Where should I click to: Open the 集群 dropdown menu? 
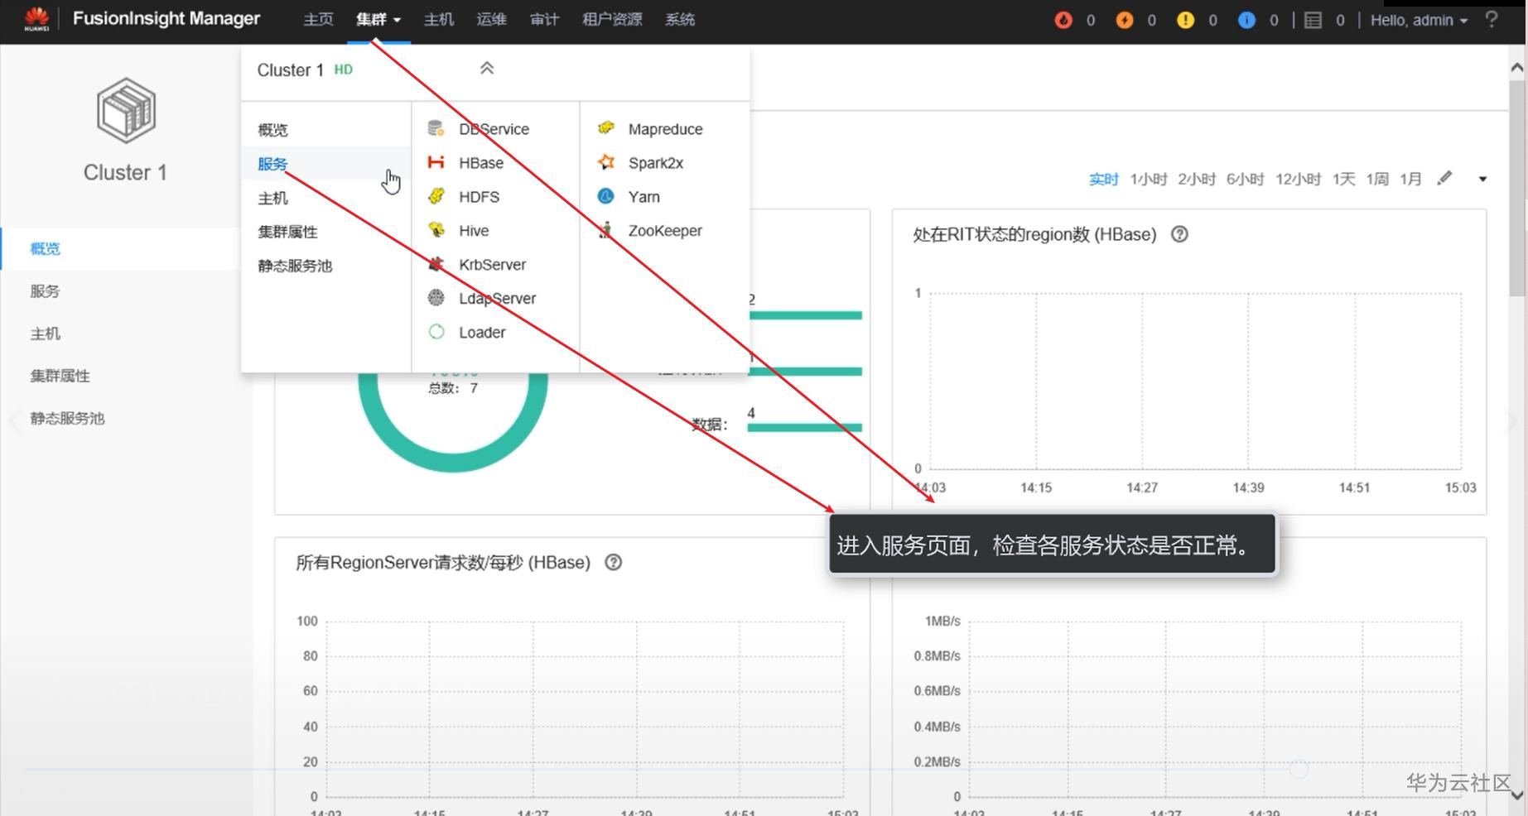(378, 20)
